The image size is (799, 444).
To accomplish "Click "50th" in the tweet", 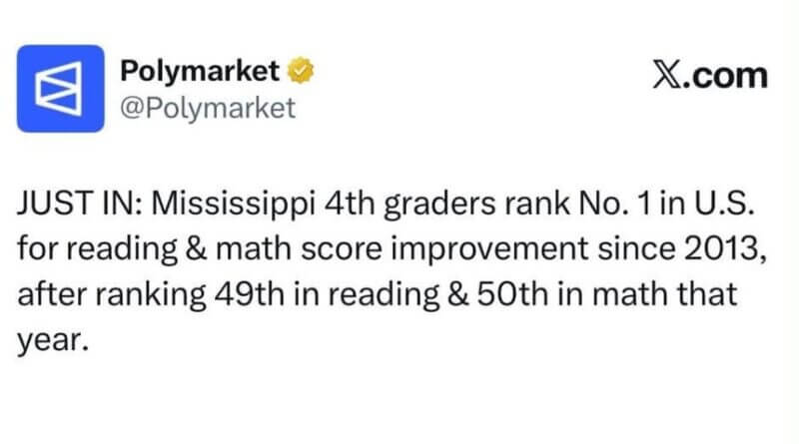I will 513,294.
